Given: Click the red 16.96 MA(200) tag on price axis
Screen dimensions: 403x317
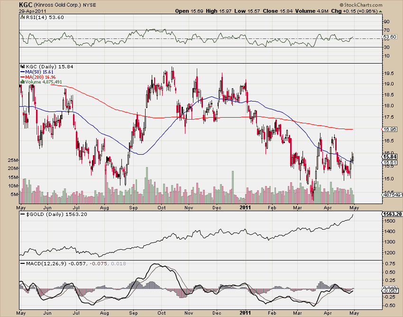Looking at the screenshot, I should pyautogui.click(x=390, y=129).
